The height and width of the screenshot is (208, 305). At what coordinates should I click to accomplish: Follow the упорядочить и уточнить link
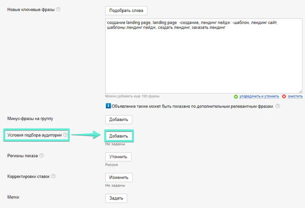(x=259, y=96)
